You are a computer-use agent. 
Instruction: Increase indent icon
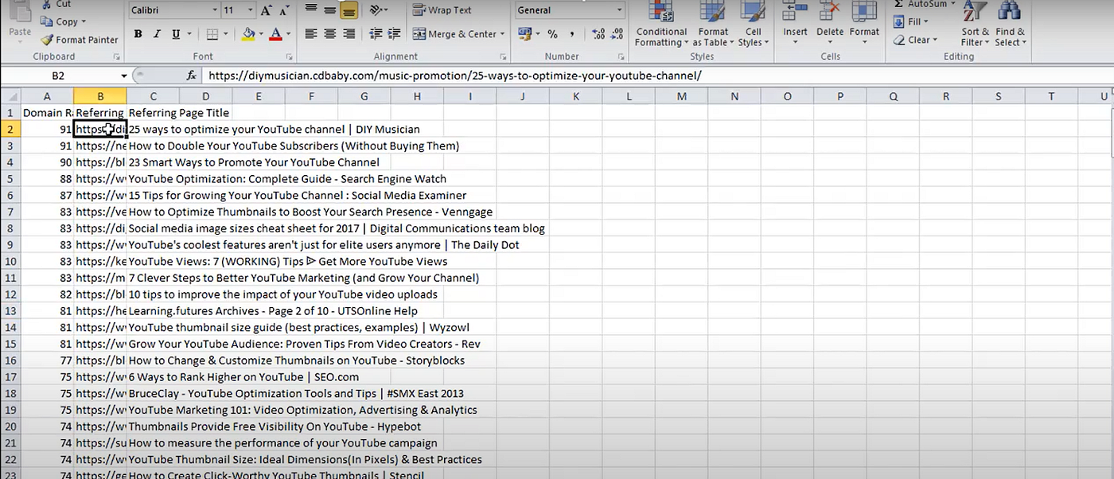point(395,33)
